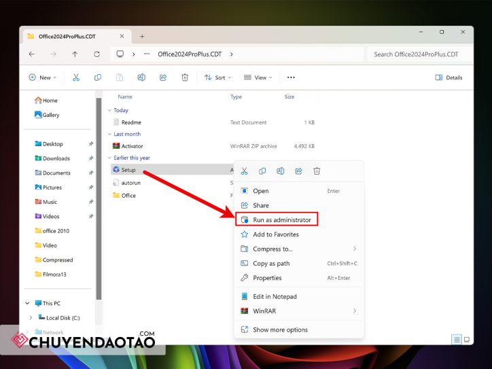The height and width of the screenshot is (369, 492).
Task: Go up one folder level with up arrow
Action: (x=75, y=54)
